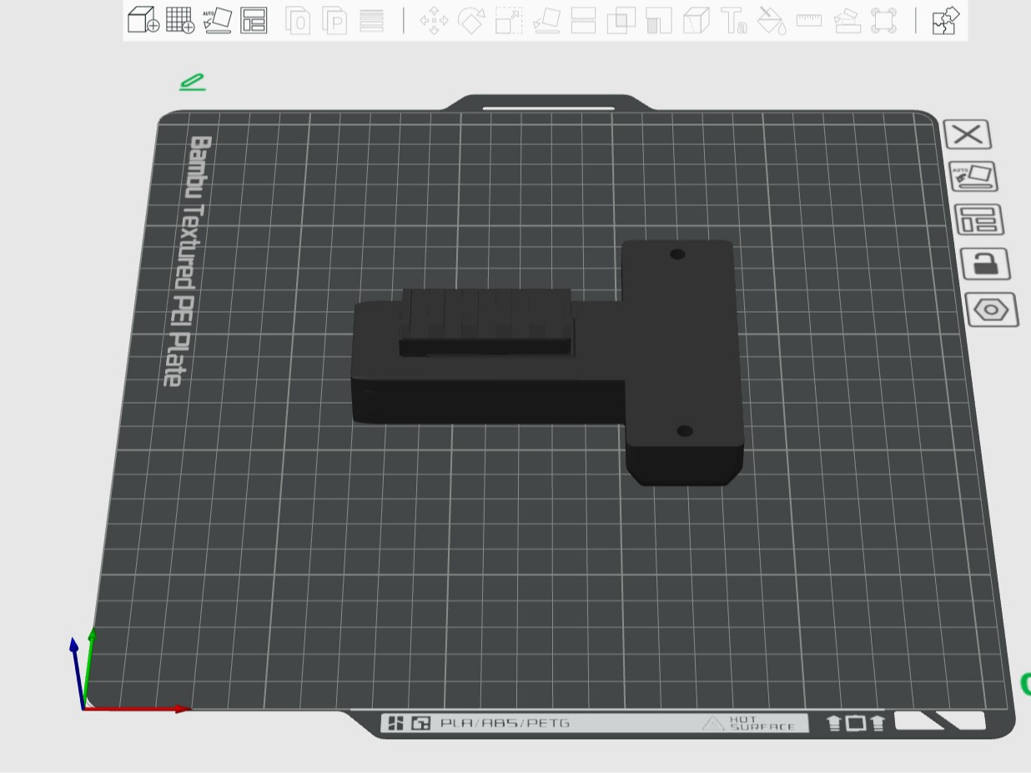
Task: Select the Cut tool
Action: [x=583, y=20]
